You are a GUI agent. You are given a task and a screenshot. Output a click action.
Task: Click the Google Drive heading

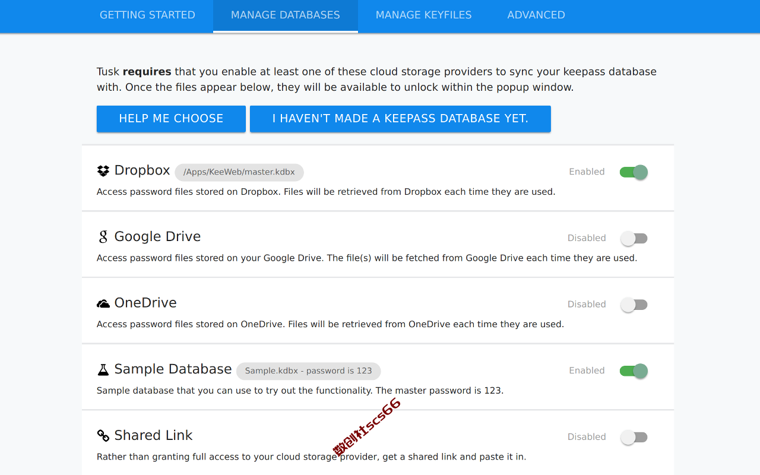[x=157, y=236]
